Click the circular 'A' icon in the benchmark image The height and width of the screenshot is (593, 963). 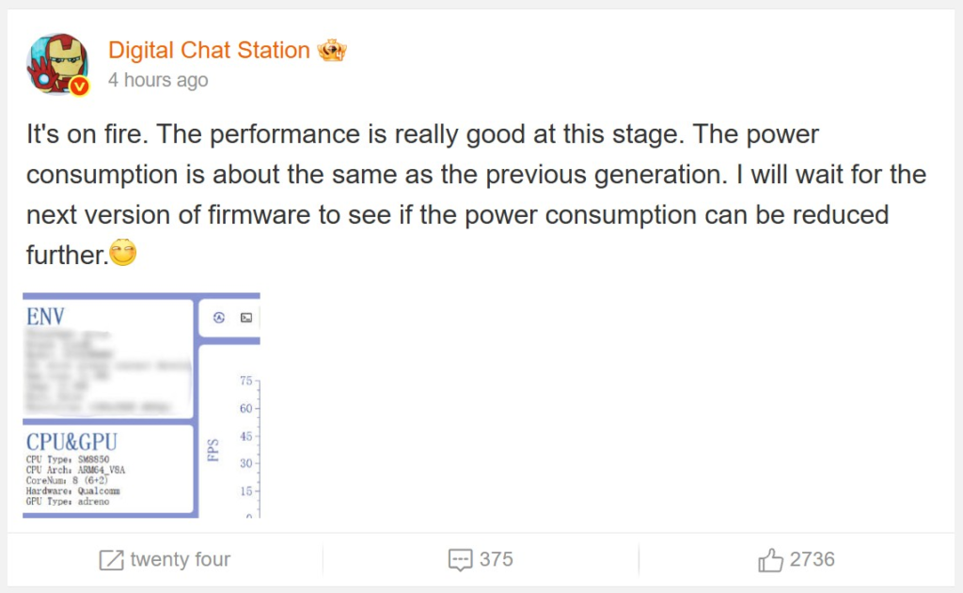(x=218, y=318)
